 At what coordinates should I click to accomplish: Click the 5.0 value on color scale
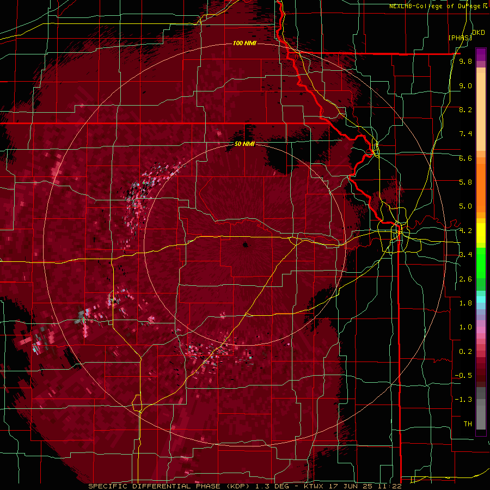[465, 206]
